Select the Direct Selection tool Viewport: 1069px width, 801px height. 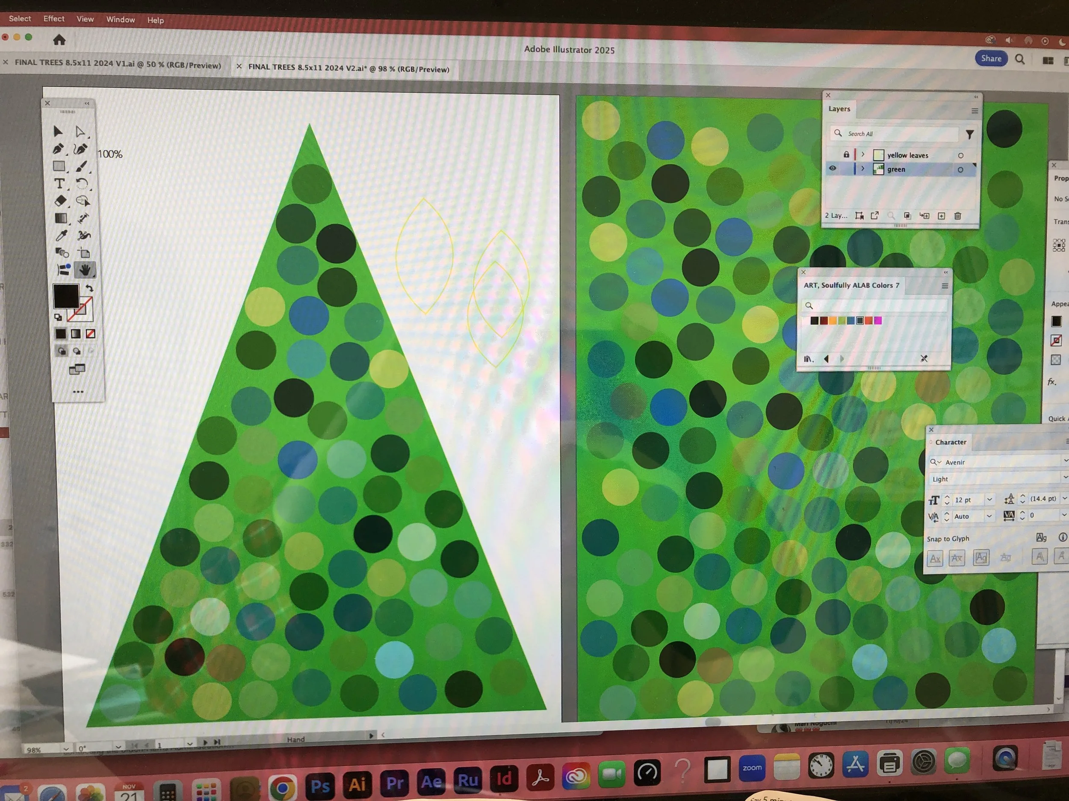click(x=80, y=132)
